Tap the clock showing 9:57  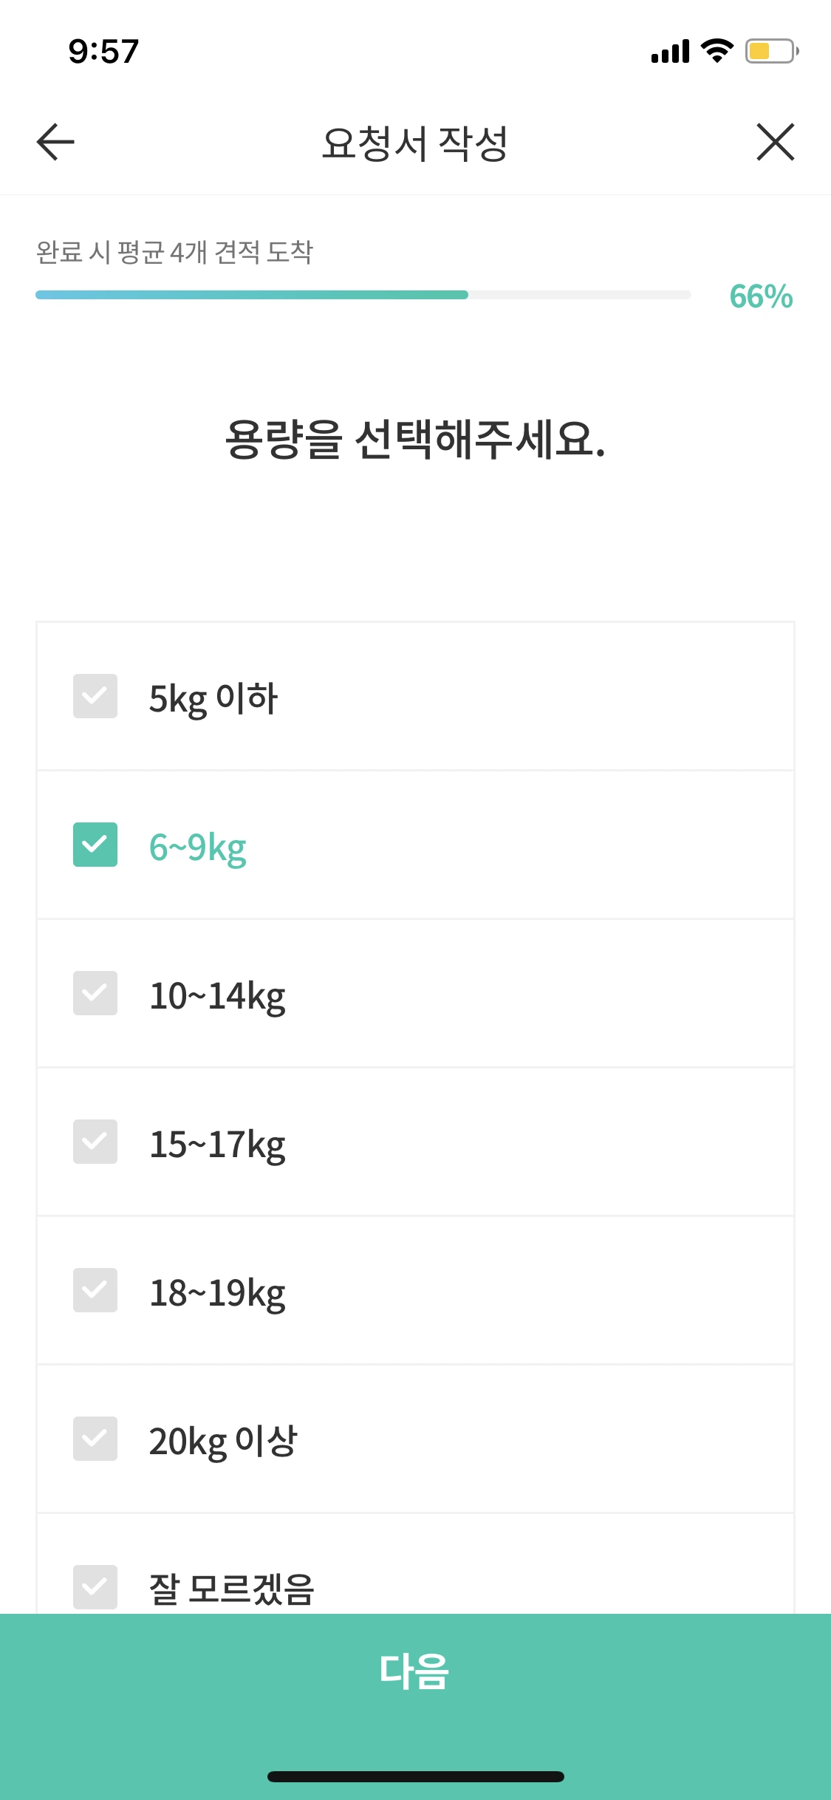pyautogui.click(x=102, y=50)
